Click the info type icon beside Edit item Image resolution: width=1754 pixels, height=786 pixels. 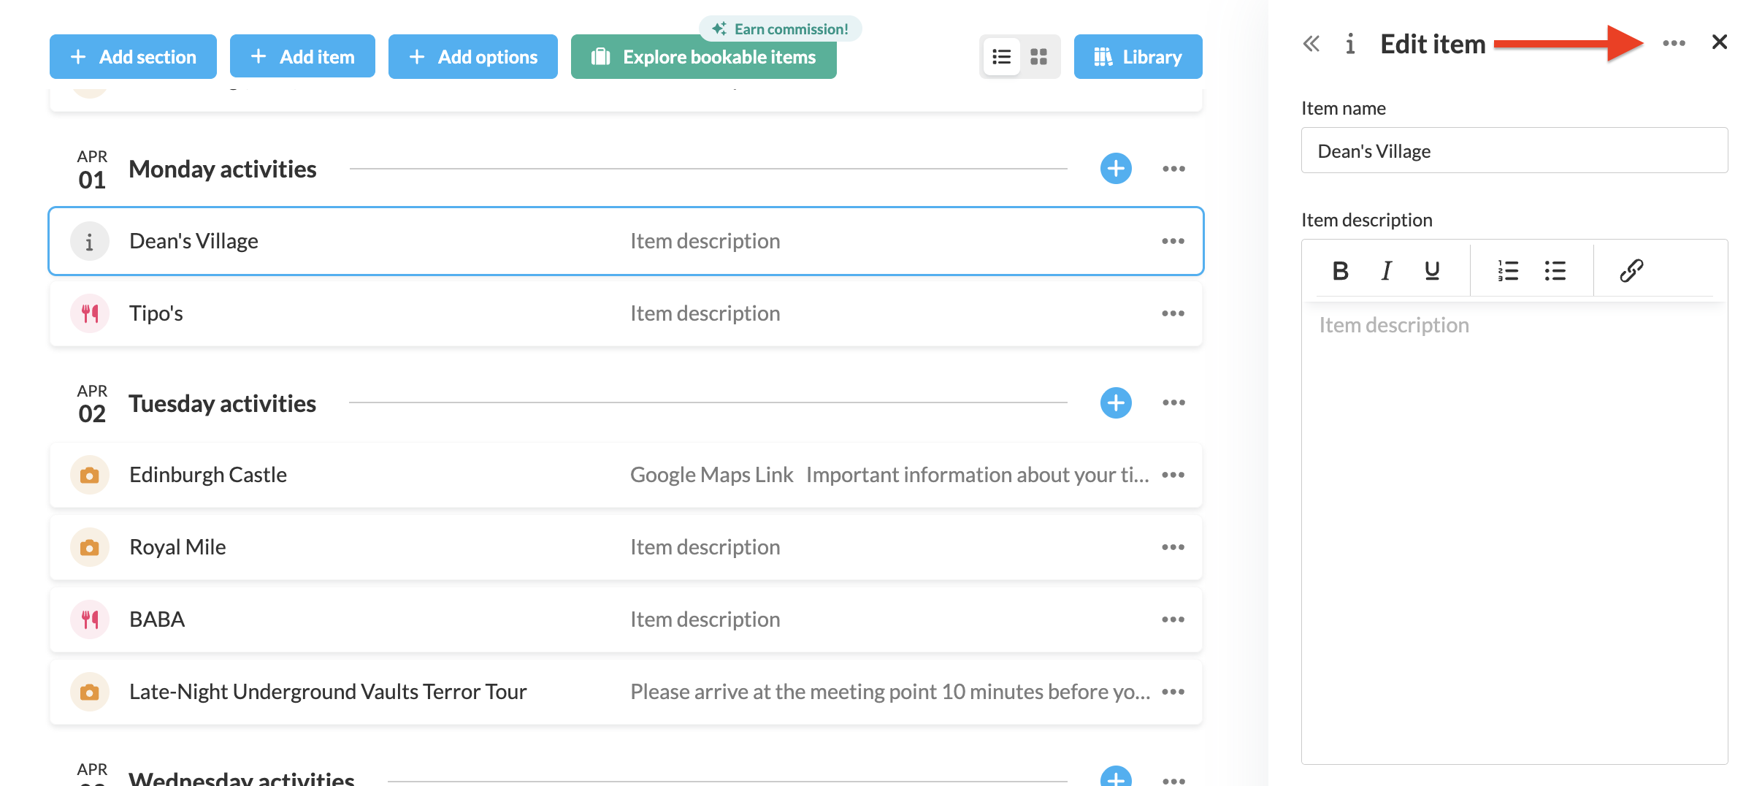click(x=1350, y=44)
